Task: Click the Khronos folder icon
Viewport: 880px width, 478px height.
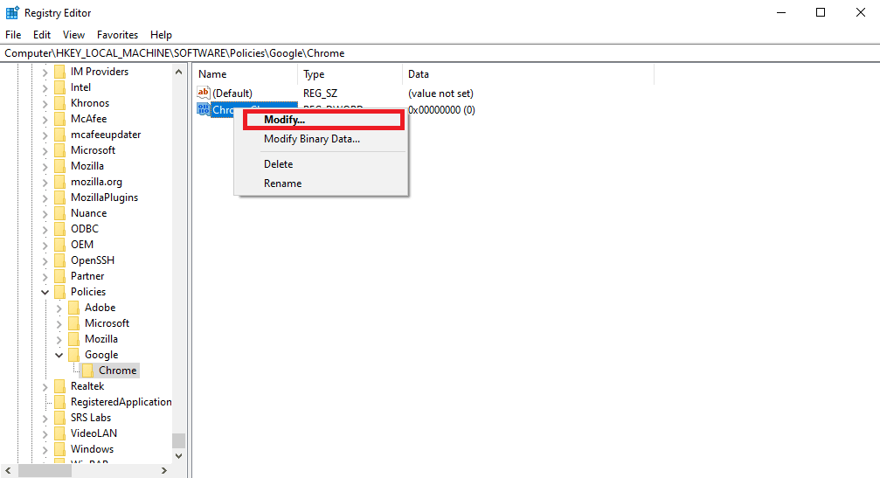Action: click(x=60, y=103)
